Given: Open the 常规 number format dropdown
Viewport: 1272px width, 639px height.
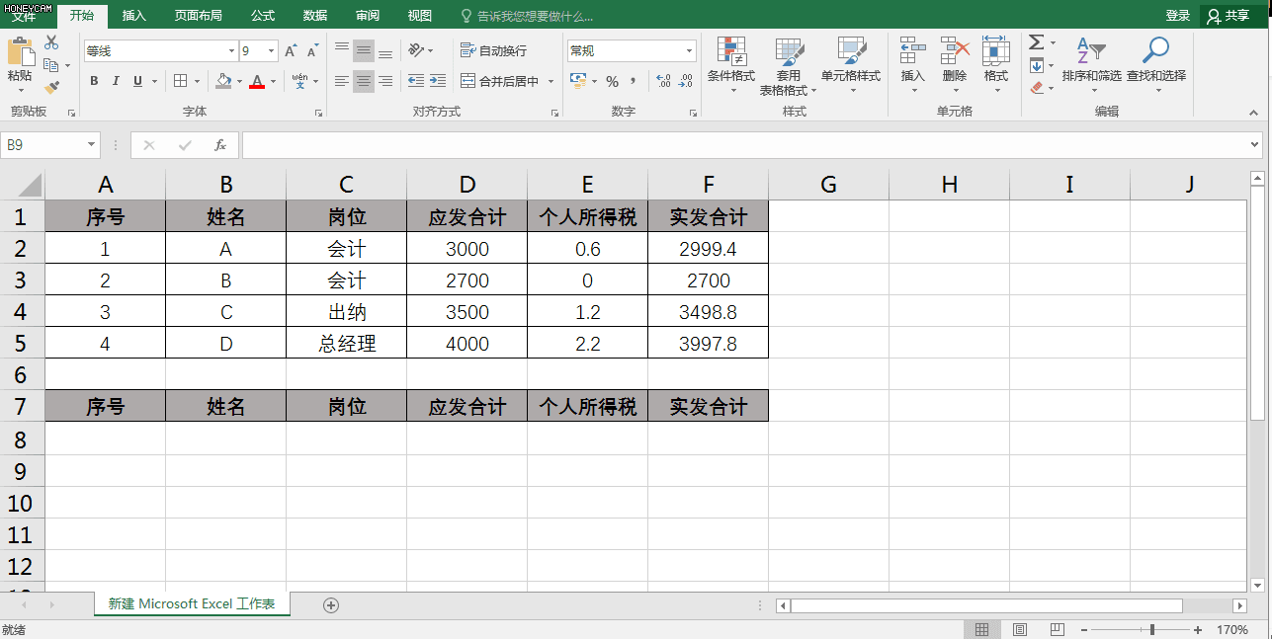Looking at the screenshot, I should (x=690, y=50).
